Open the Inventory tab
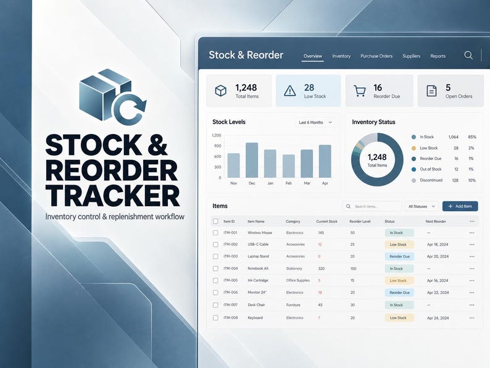This screenshot has height=368, width=490. 341,56
